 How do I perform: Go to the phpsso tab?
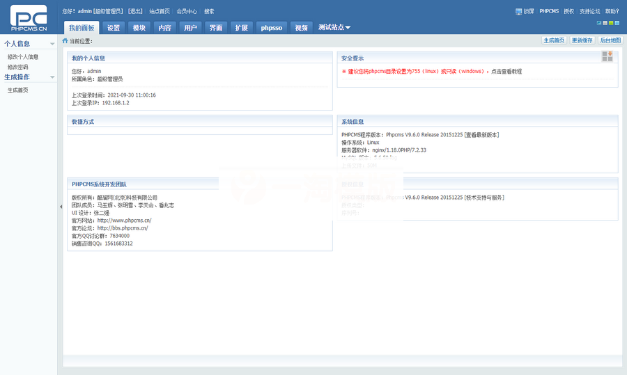click(x=271, y=28)
